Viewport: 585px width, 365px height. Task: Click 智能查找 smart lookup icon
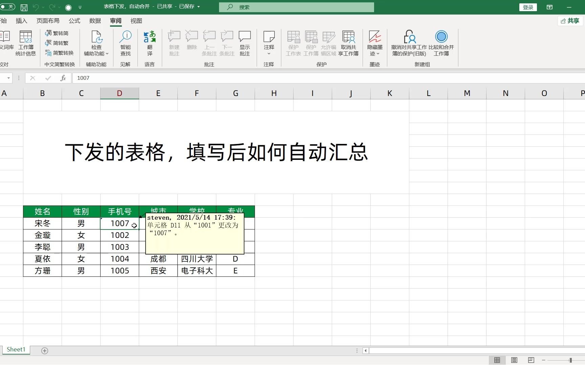[x=126, y=43]
